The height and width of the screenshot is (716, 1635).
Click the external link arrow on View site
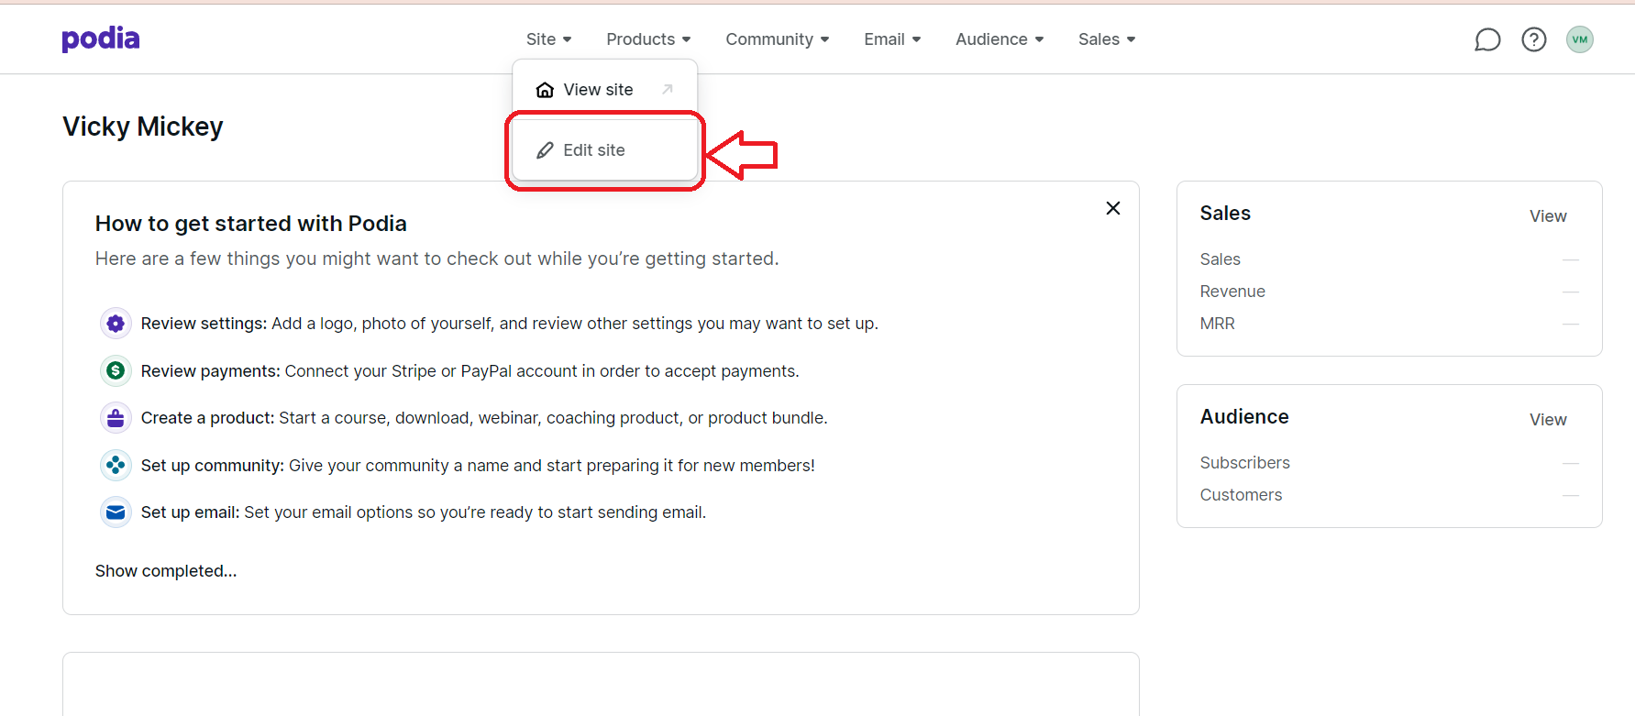click(668, 89)
